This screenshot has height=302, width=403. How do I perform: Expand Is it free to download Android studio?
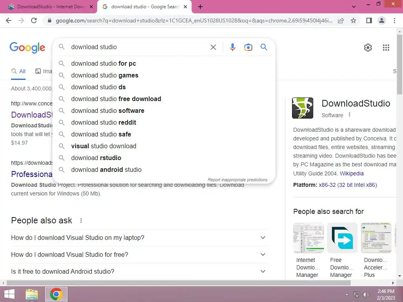coord(139,271)
